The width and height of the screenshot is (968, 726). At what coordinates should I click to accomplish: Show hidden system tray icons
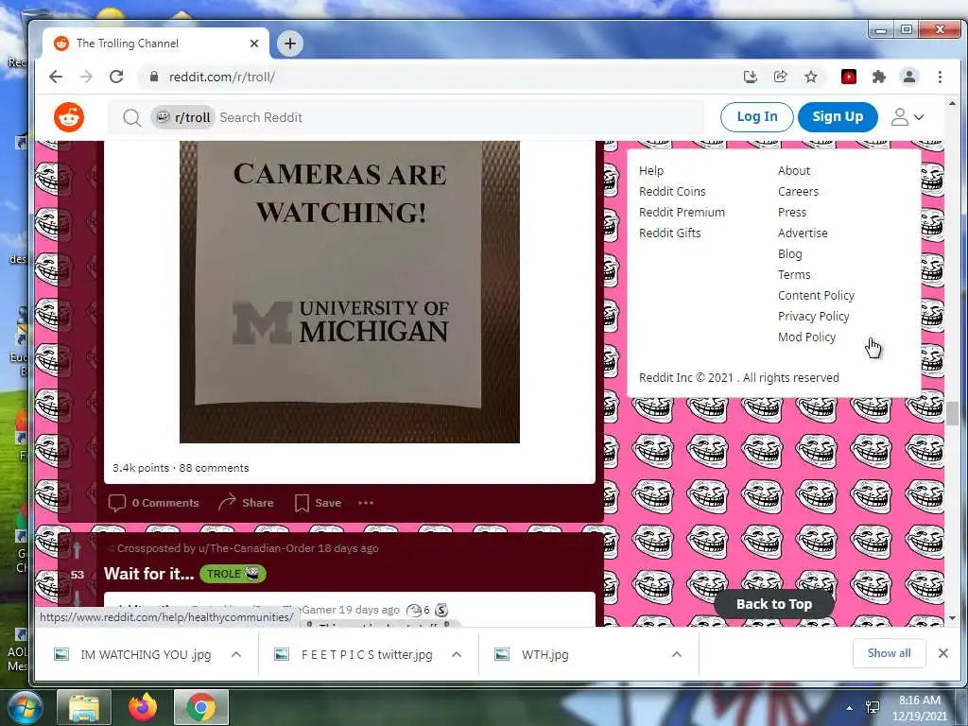pyautogui.click(x=850, y=708)
